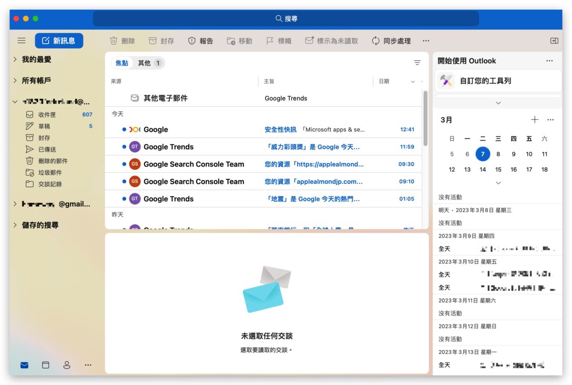The height and width of the screenshot is (385, 572).
Task: Select March 8 in calendar
Action: tap(498, 154)
